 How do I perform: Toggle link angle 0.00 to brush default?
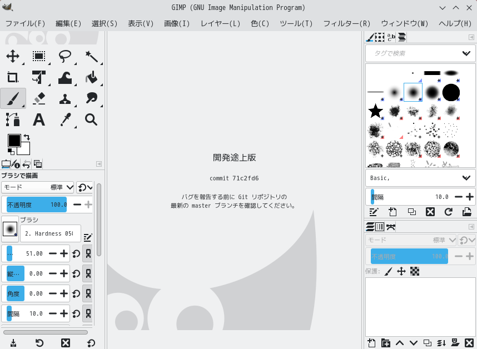88,293
